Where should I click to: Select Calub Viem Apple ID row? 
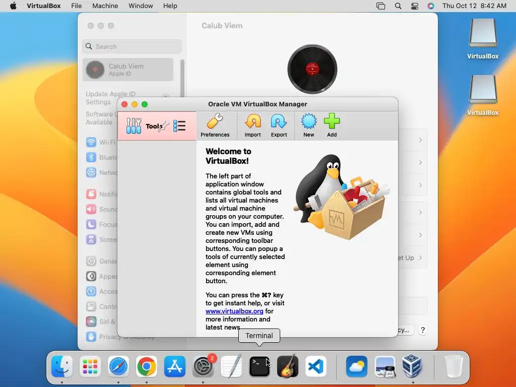[x=128, y=70]
